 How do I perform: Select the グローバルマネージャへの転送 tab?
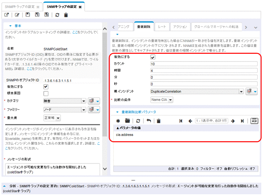pos(216,27)
